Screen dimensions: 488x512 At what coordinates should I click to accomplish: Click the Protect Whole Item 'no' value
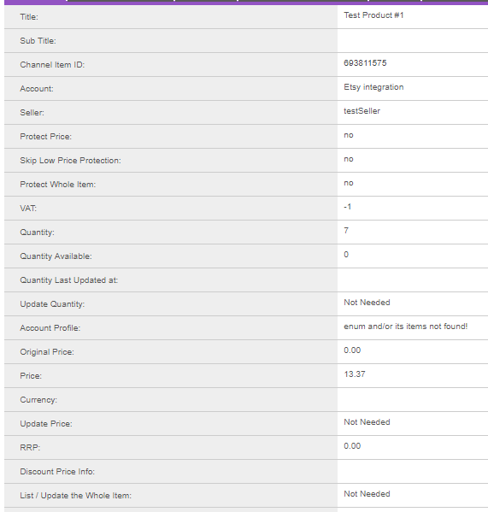(349, 183)
